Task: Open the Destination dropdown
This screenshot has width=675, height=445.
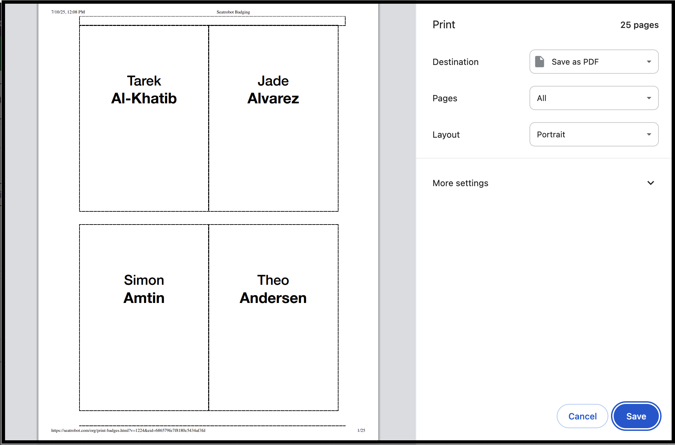Action: [594, 62]
